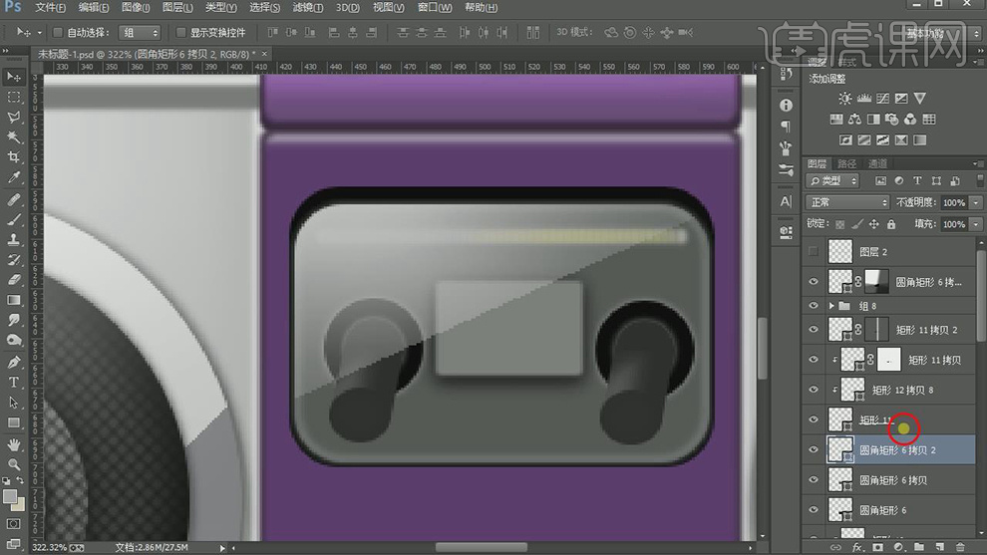Screen dimensions: 987x555
Task: Activate the Pen tool
Action: [14, 362]
